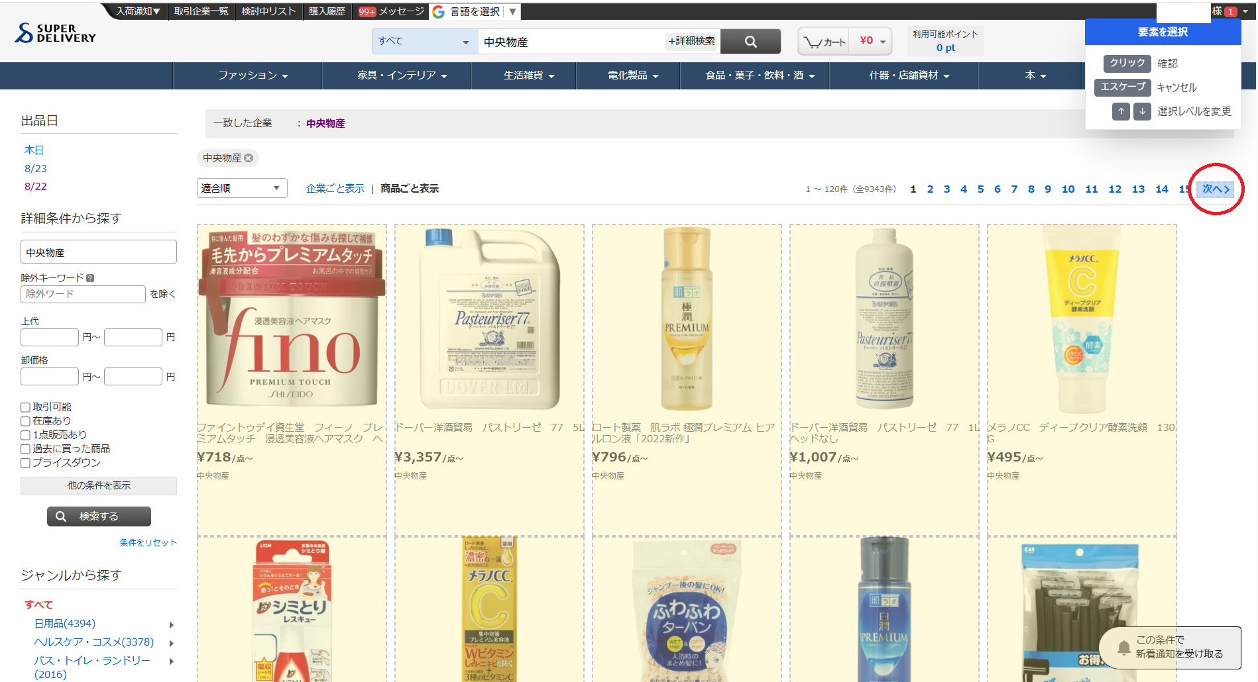Click the 卸価格 maximum price field
The image size is (1258, 682).
coord(133,377)
